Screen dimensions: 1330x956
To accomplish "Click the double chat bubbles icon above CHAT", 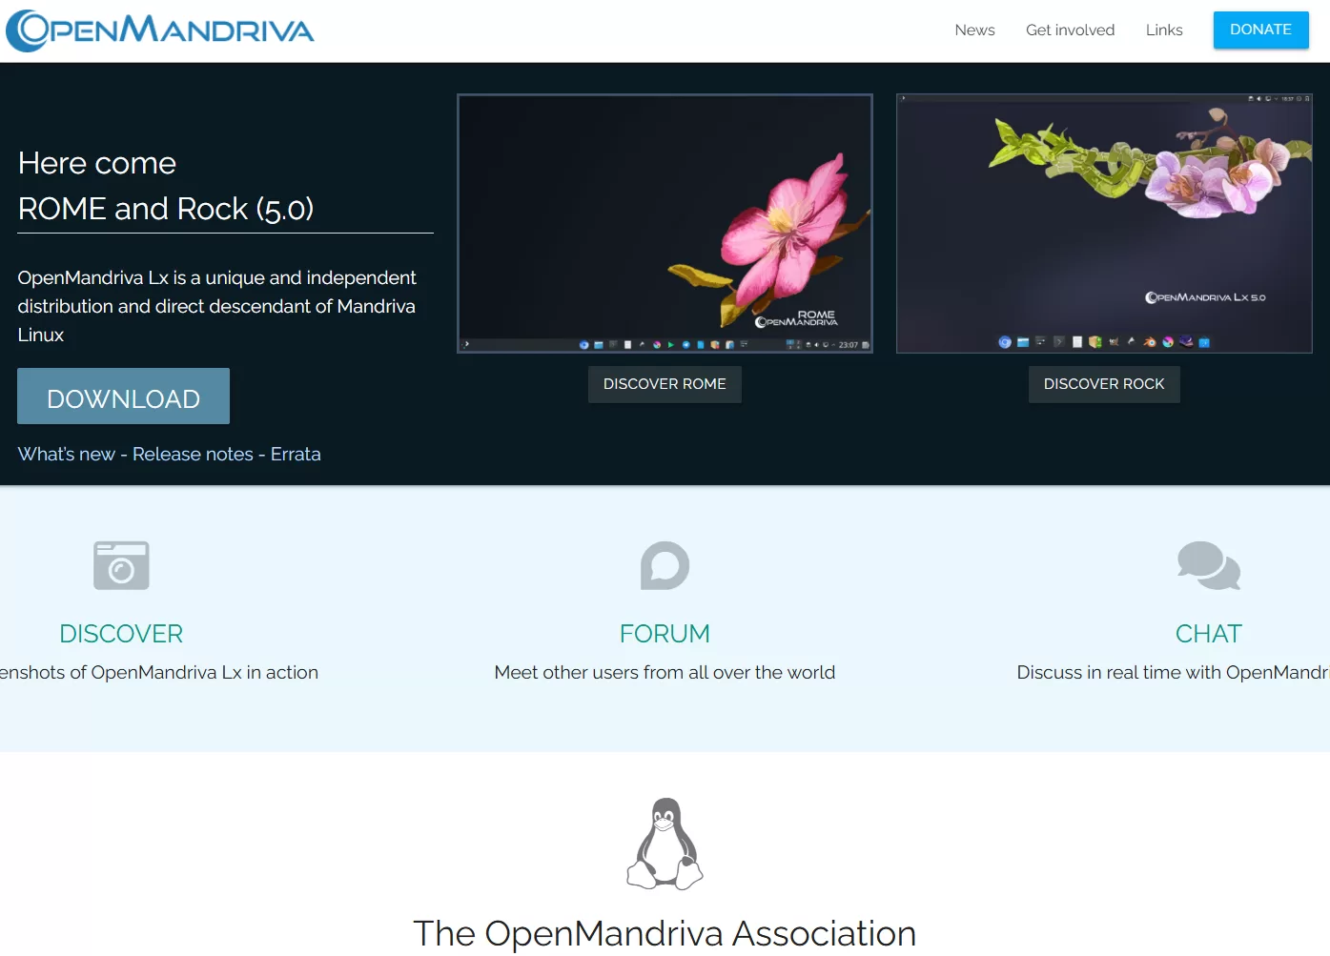I will coord(1208,566).
